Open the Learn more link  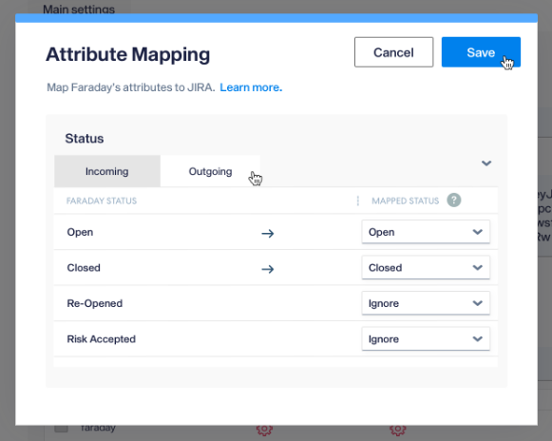tap(251, 87)
